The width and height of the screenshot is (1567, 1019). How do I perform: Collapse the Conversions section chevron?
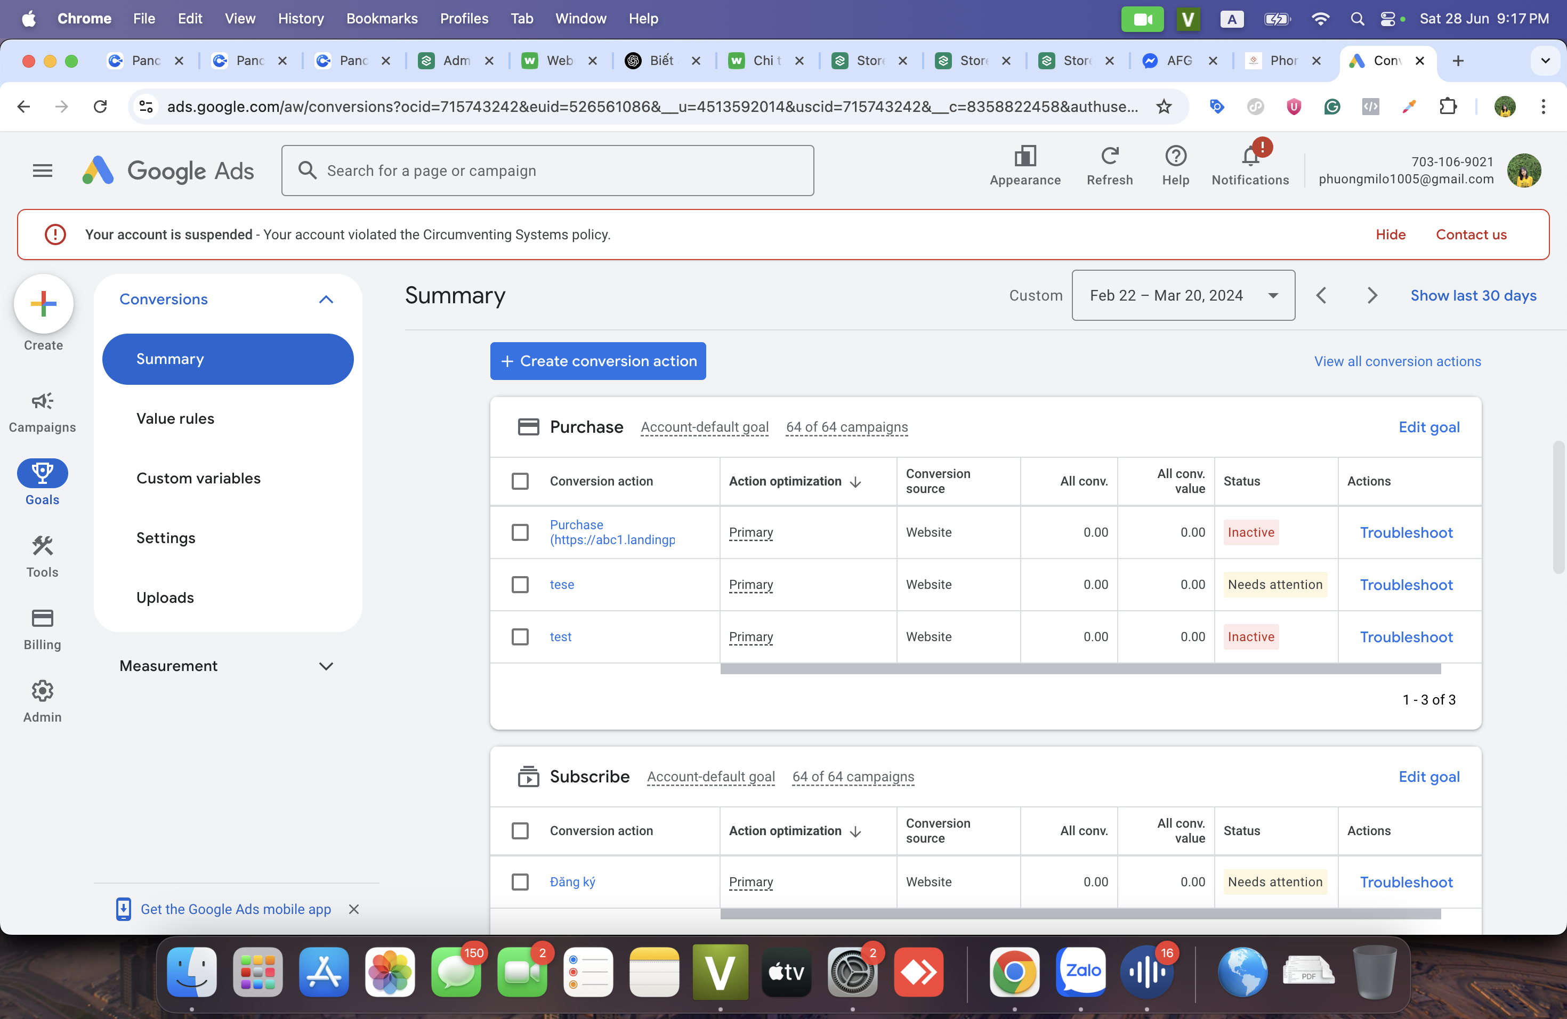pyautogui.click(x=326, y=300)
